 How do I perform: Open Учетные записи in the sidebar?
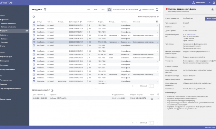[6, 80]
